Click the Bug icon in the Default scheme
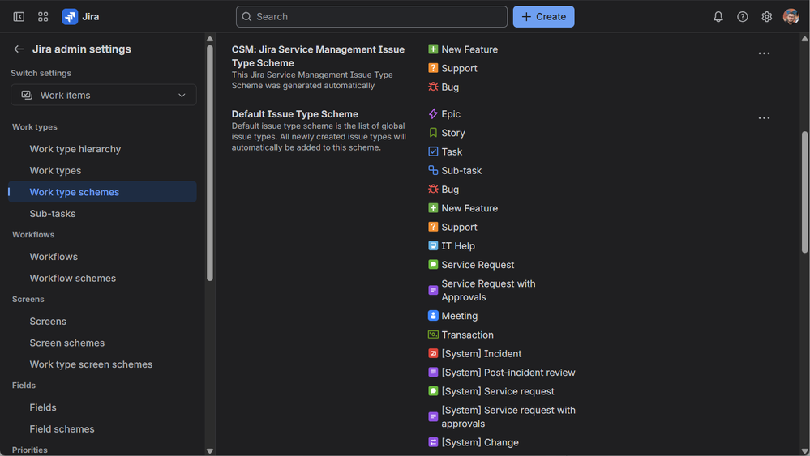 pyautogui.click(x=433, y=189)
